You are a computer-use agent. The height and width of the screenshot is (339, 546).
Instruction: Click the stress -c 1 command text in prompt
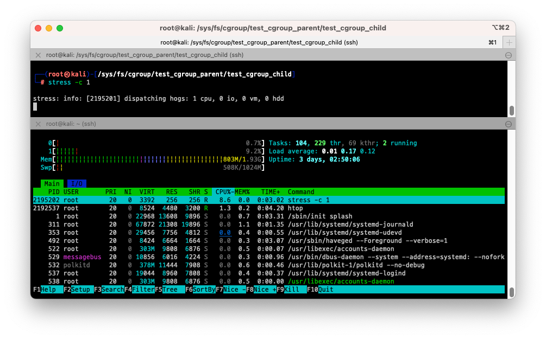[x=69, y=82]
